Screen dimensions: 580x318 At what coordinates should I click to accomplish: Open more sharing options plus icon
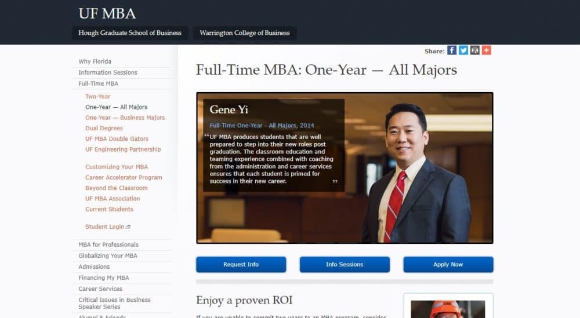pos(487,50)
